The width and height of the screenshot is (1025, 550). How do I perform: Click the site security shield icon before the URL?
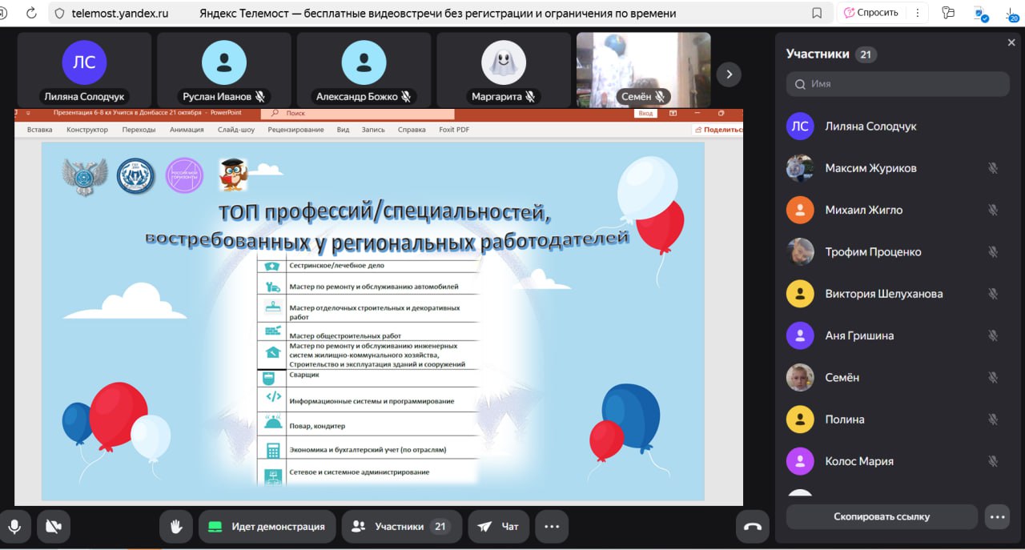pos(59,14)
